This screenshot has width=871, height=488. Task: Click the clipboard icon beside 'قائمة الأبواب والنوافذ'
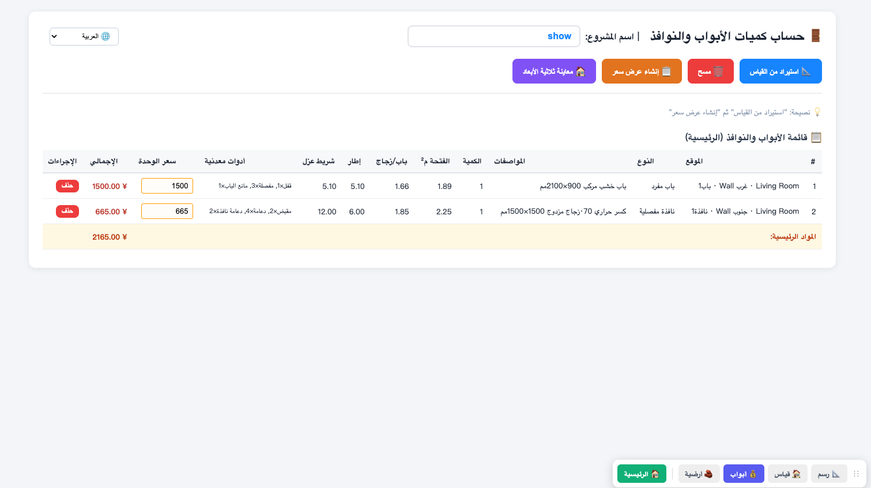click(816, 137)
